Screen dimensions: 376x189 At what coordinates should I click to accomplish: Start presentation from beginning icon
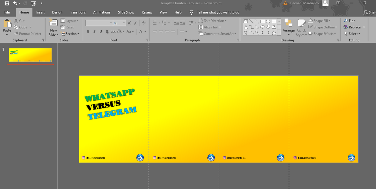click(34, 3)
